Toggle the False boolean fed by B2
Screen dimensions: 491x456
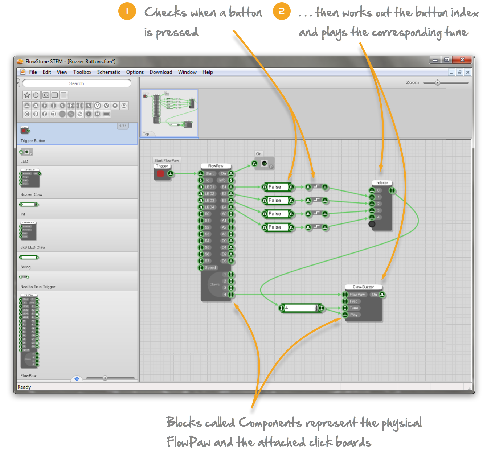tap(278, 200)
